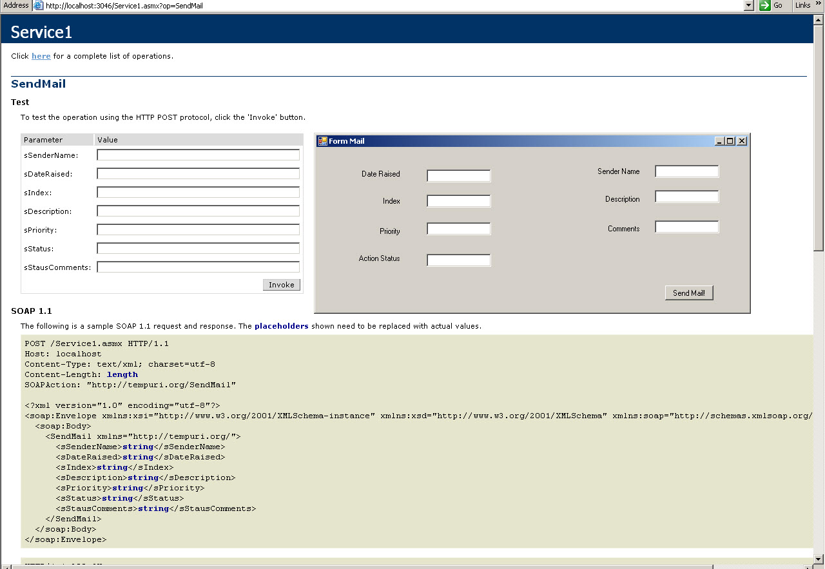Click the Comments textbox in Form Mail
The height and width of the screenshot is (569, 825).
point(687,227)
